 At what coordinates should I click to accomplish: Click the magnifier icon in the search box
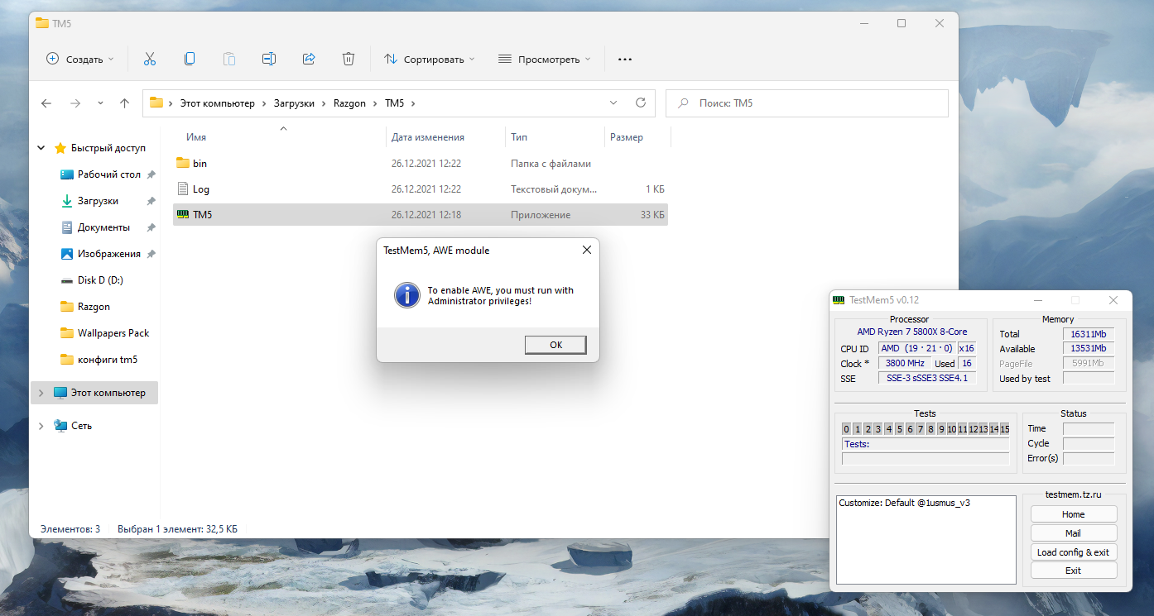point(684,103)
